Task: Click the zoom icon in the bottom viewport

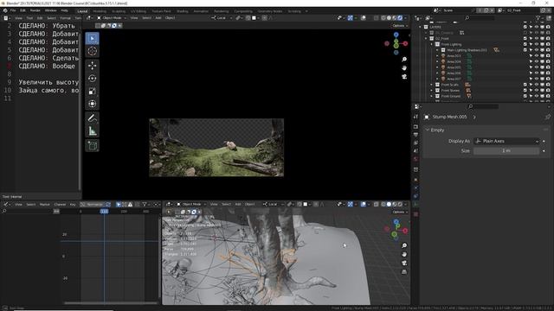Action: 404,245
